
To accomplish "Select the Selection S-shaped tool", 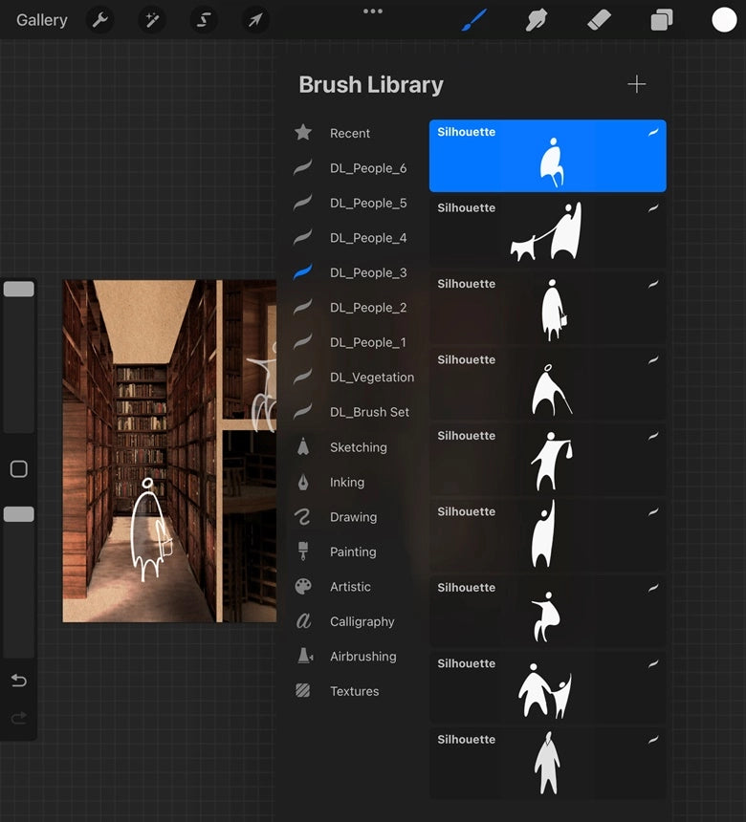I will coord(203,20).
